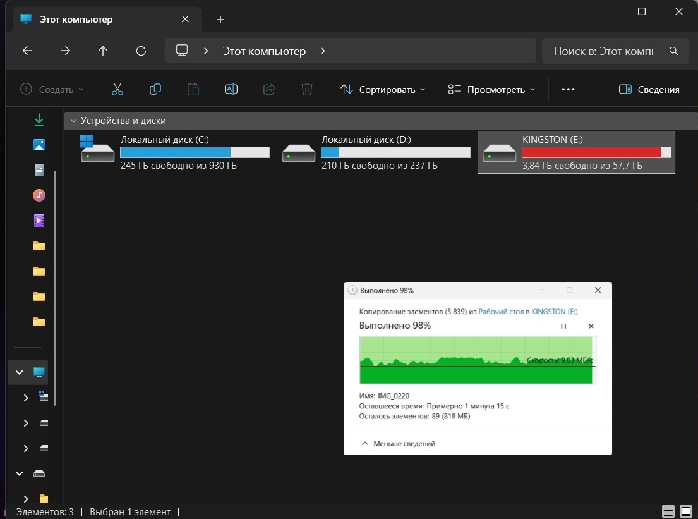Refresh the current Explorer view
Viewport: 698px width, 519px height.
141,51
